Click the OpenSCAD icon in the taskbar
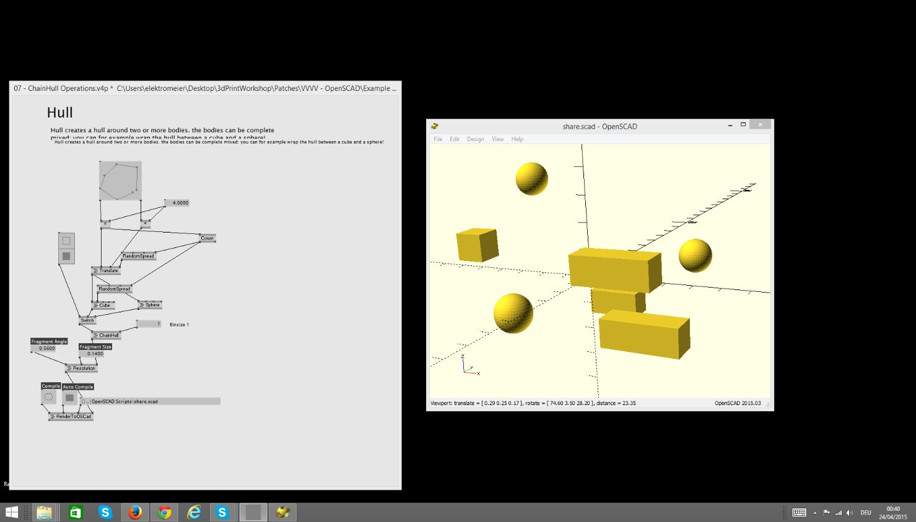 (x=283, y=512)
